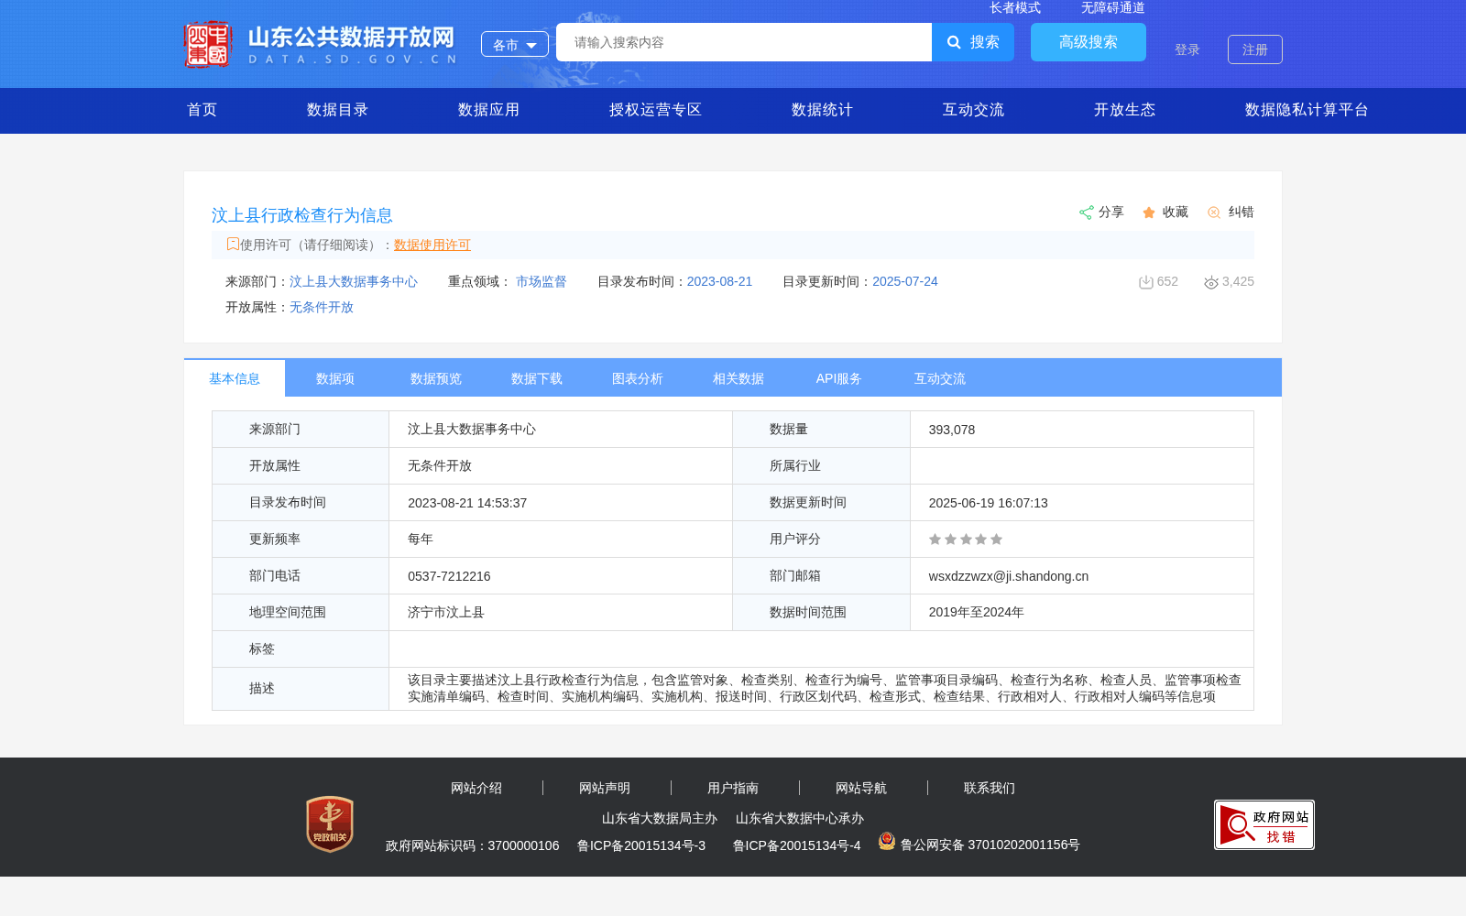Open 数据应用 navigation item
The height and width of the screenshot is (916, 1466).
(x=488, y=110)
